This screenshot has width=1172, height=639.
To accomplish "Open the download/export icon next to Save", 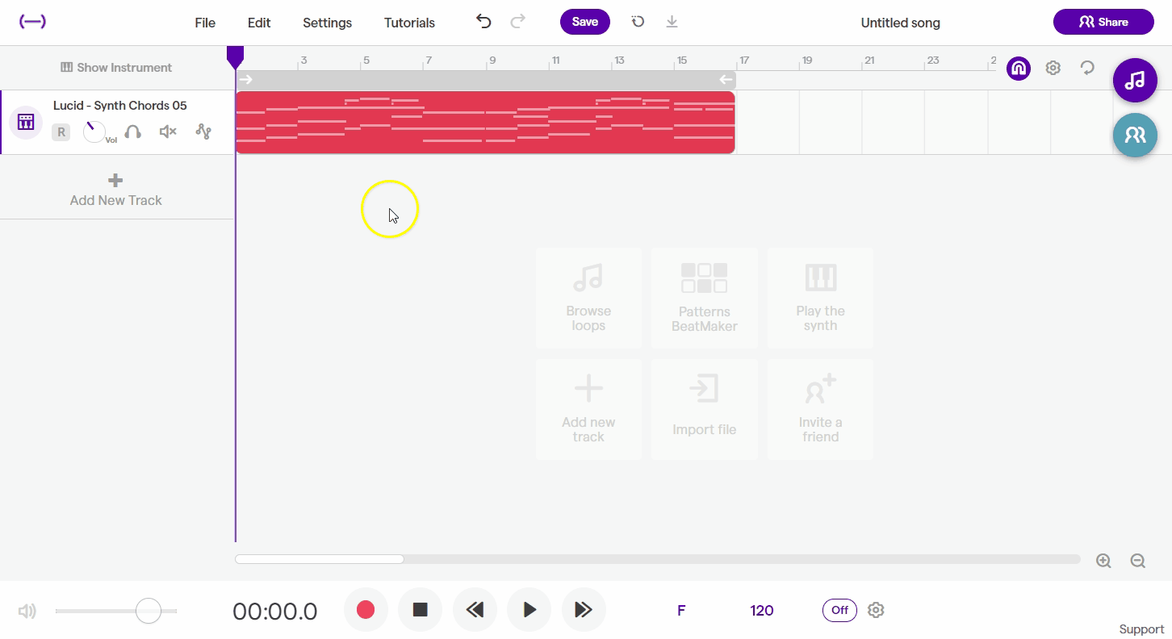I will (x=672, y=22).
